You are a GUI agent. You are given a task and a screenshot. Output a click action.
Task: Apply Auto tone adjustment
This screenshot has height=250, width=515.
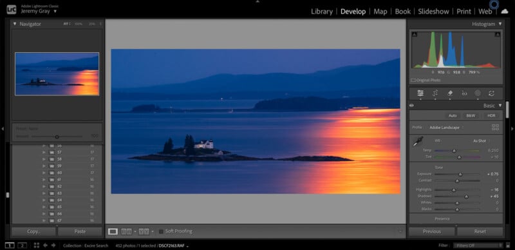(453, 116)
